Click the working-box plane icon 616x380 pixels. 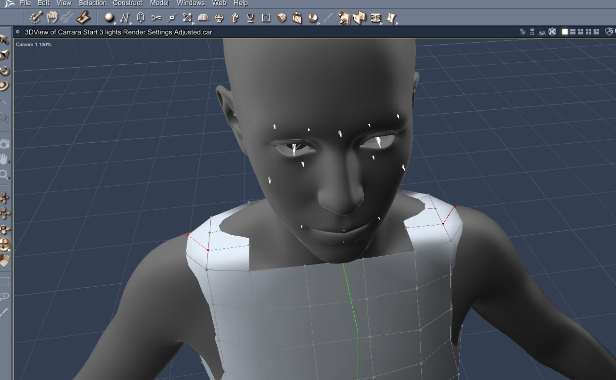pyautogui.click(x=5, y=260)
